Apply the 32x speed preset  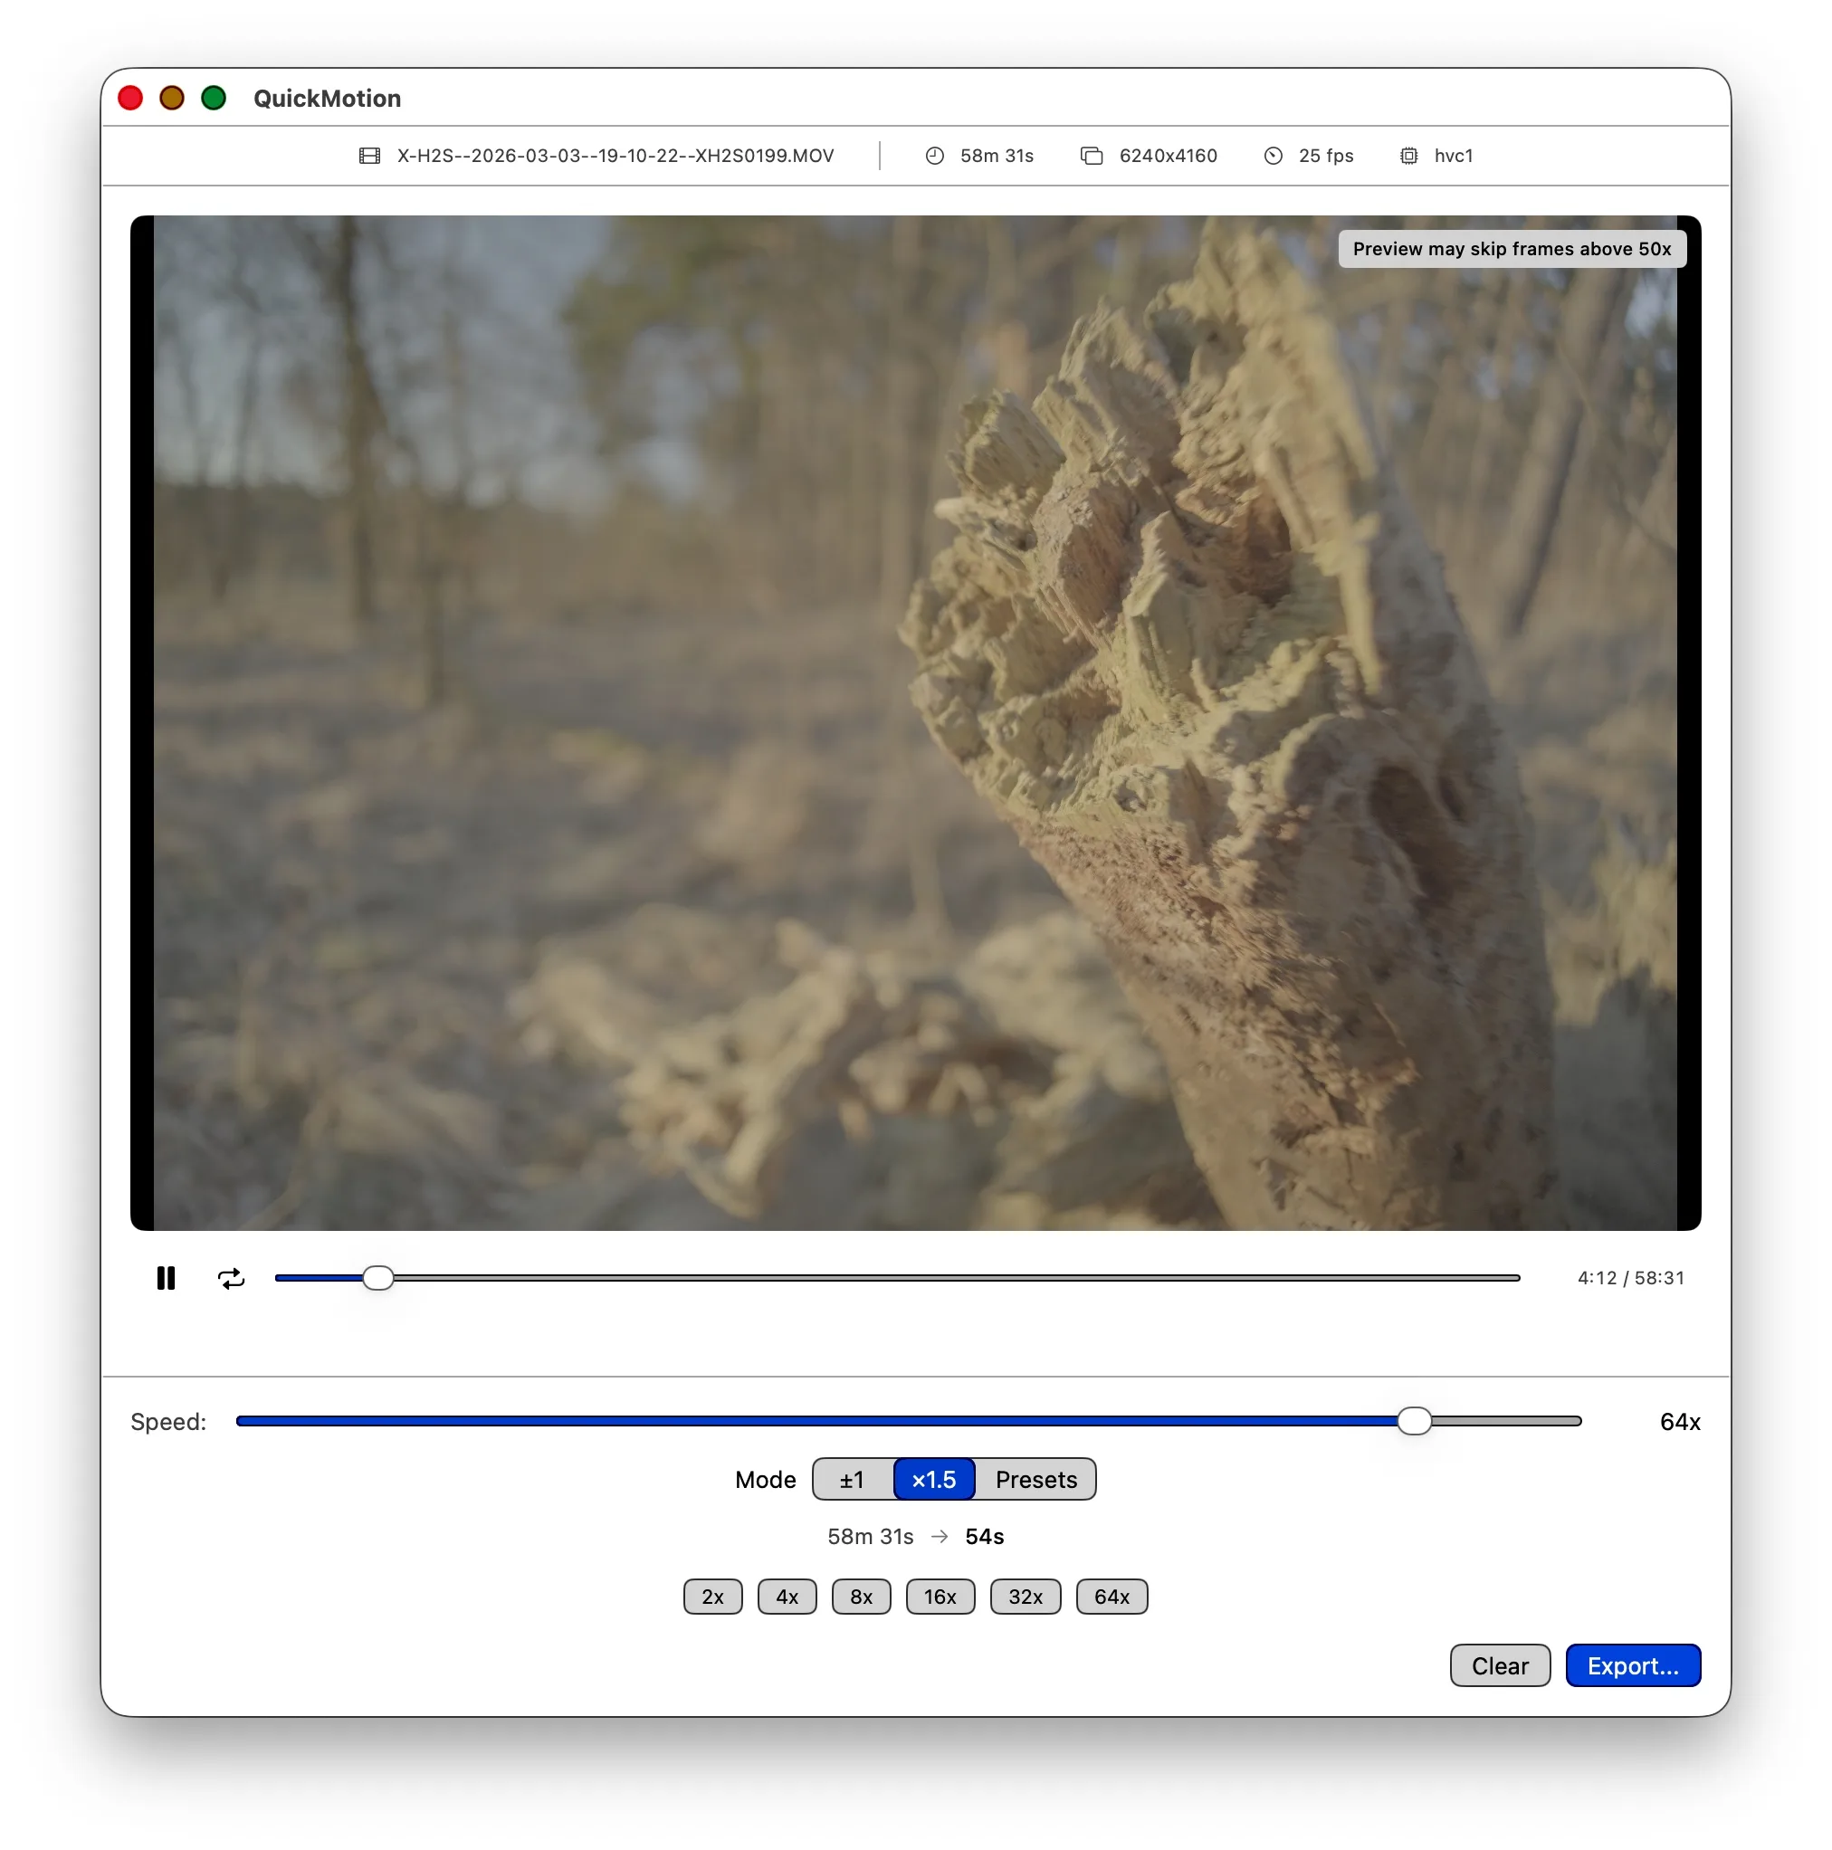click(1026, 1597)
